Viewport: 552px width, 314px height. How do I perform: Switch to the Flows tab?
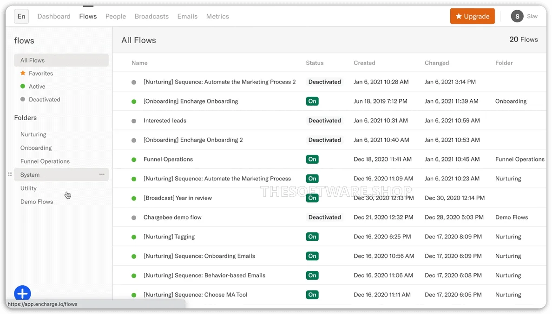click(x=88, y=16)
